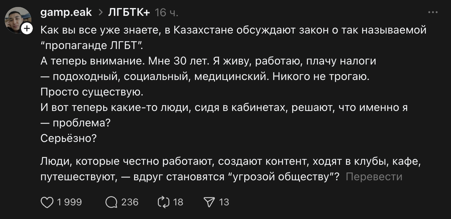Click the line "Серьёзно?" in the post
This screenshot has width=451, height=219.
pos(68,139)
